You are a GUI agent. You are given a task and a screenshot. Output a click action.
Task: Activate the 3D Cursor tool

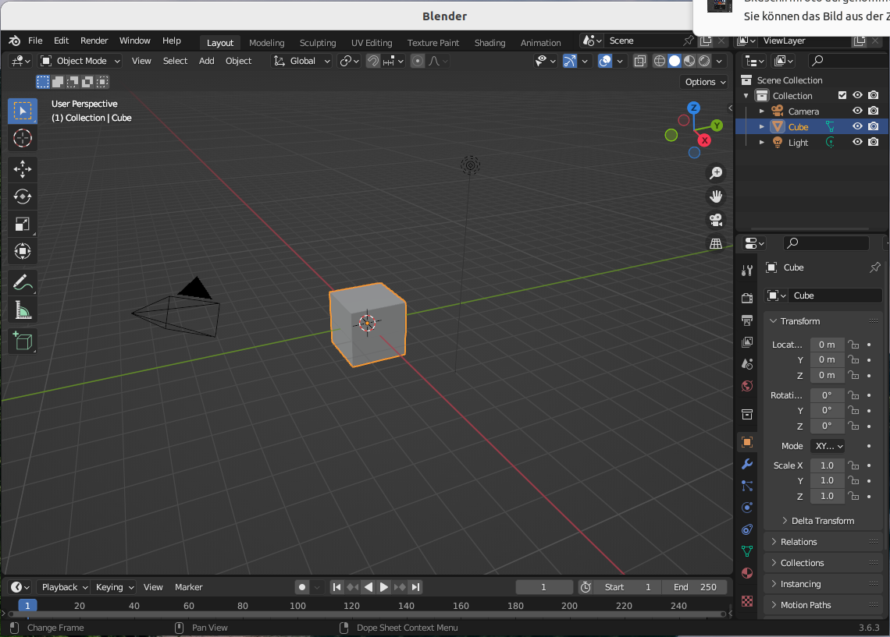point(22,138)
